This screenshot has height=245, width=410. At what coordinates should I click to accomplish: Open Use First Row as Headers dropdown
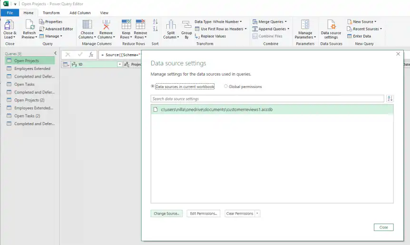246,29
